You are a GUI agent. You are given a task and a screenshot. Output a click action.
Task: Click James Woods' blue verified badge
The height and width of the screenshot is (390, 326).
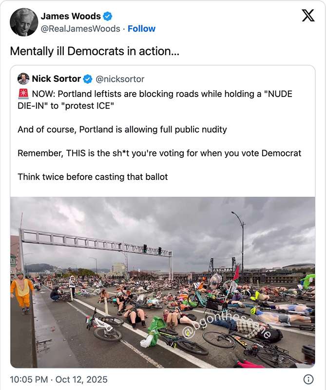(x=108, y=15)
